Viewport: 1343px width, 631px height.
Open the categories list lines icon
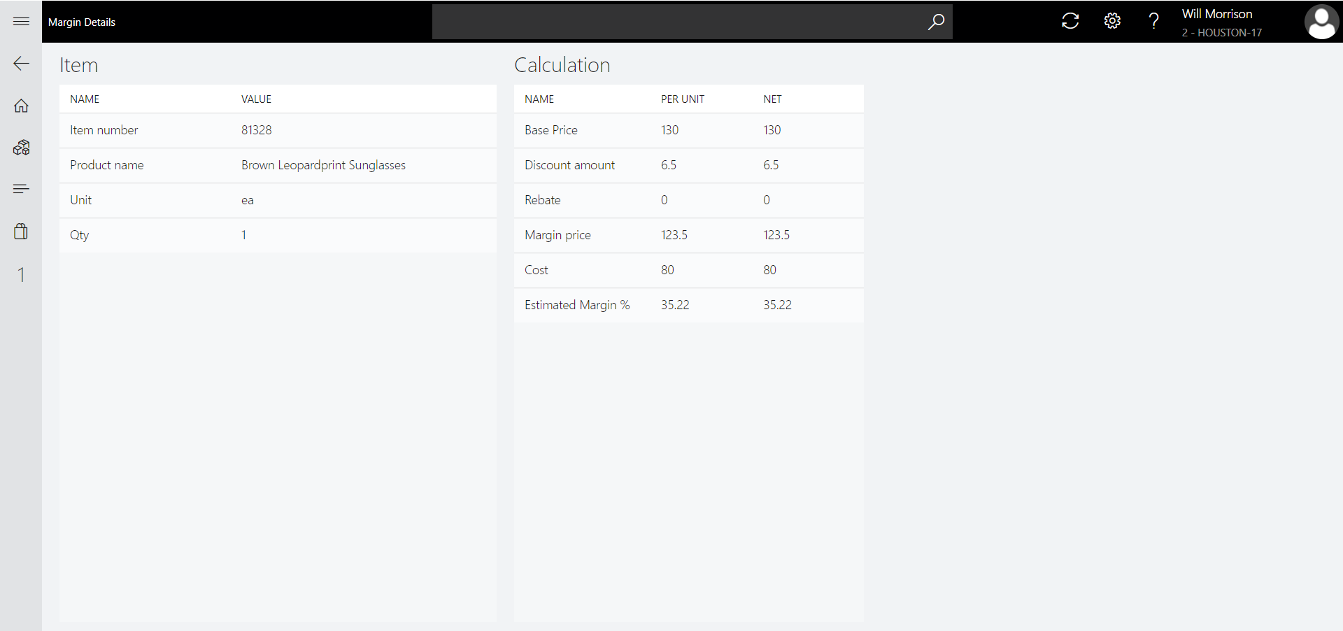click(21, 189)
